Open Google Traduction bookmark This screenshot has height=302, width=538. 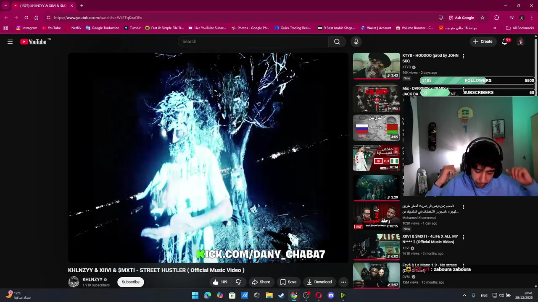(x=103, y=28)
